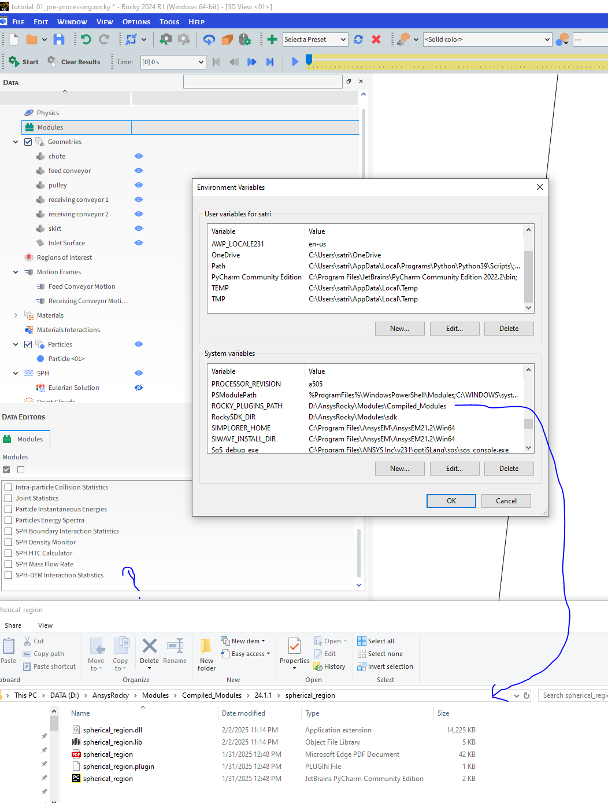Viewport: 608px width, 803px height.
Task: Select ROCKY_PLUGINS_PATH system variable row
Action: pyautogui.click(x=365, y=406)
